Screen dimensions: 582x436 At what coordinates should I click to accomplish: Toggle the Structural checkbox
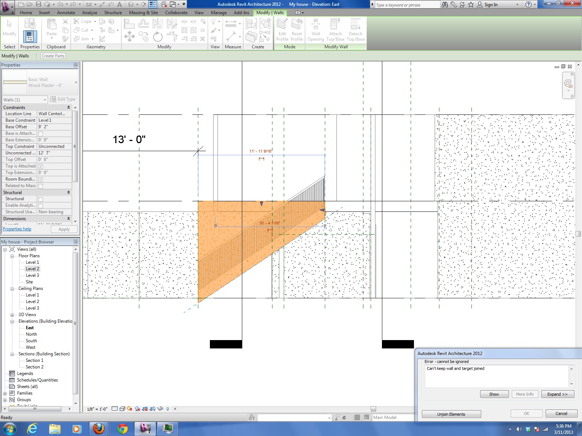click(41, 199)
